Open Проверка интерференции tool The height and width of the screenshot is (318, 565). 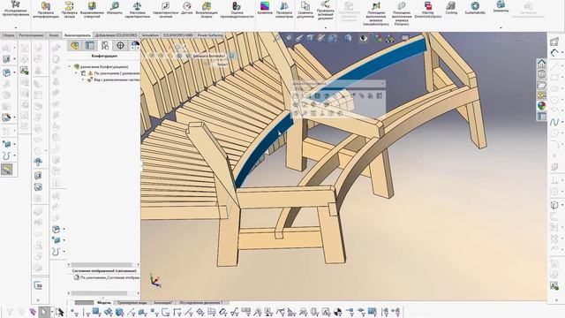[45, 10]
